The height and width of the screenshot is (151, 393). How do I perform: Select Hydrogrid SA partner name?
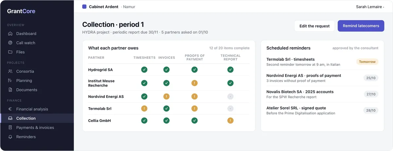[100, 70]
